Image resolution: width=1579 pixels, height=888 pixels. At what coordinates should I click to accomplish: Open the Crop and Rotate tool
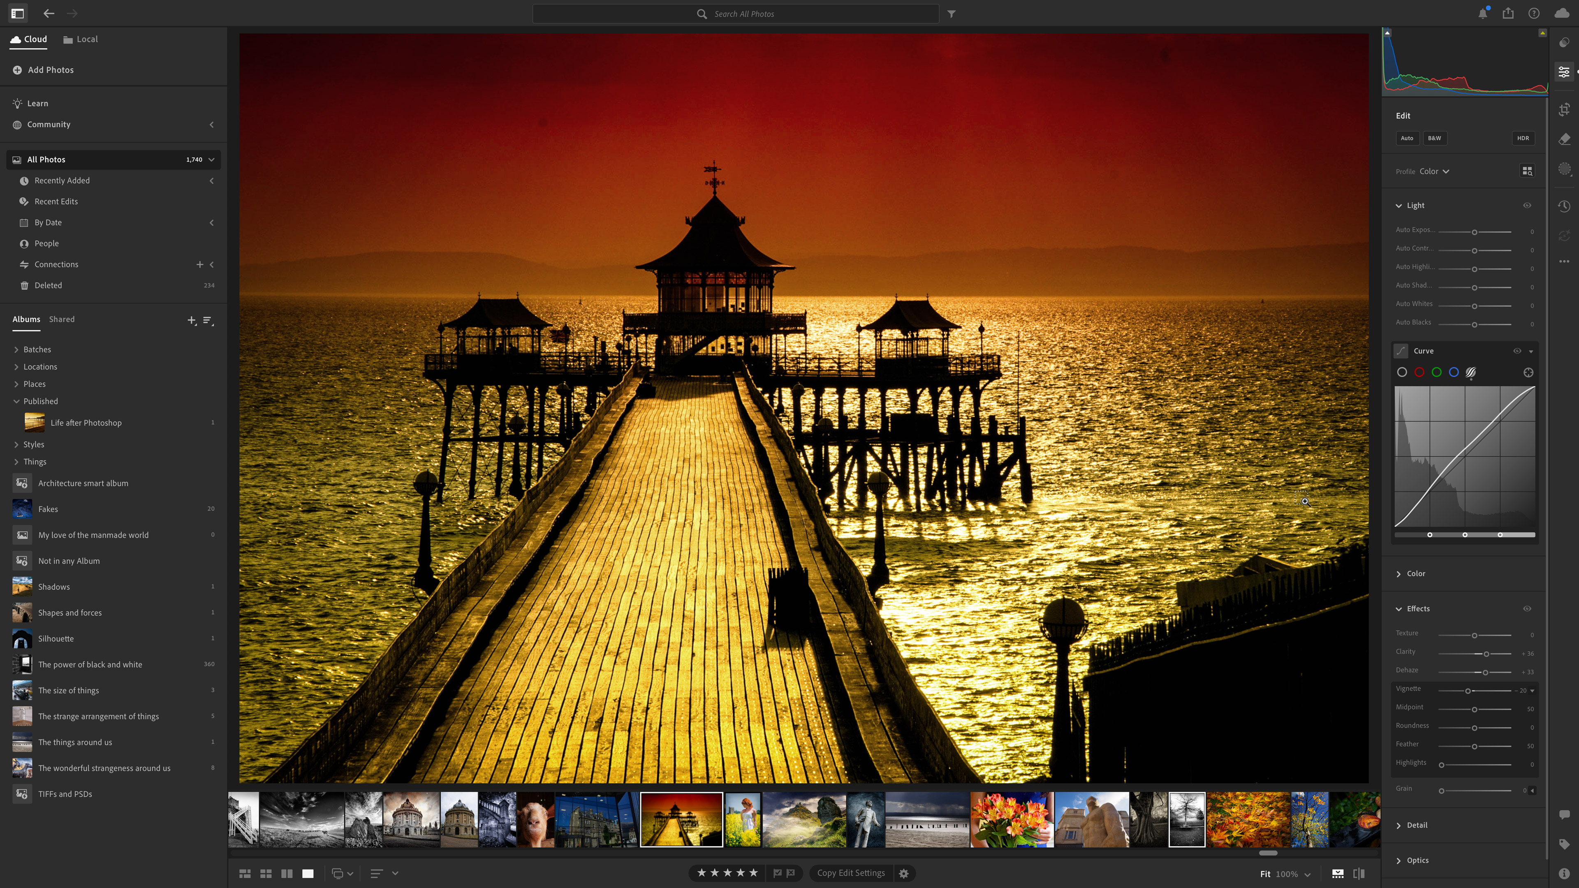tap(1564, 110)
